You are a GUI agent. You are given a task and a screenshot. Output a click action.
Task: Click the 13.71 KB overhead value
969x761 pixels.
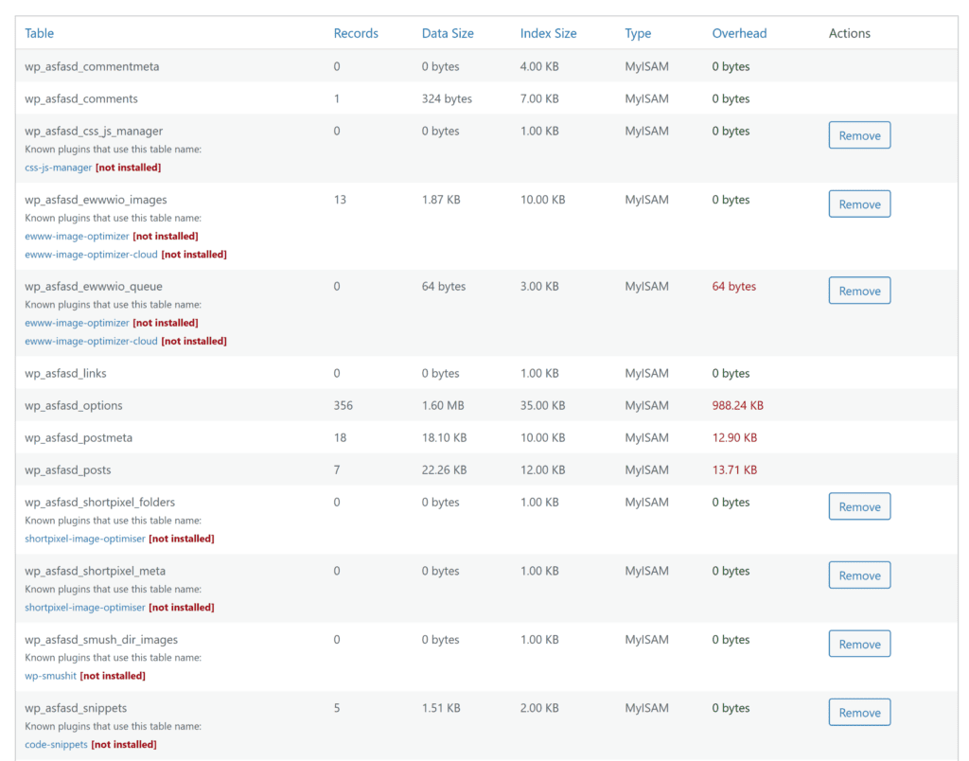click(734, 469)
